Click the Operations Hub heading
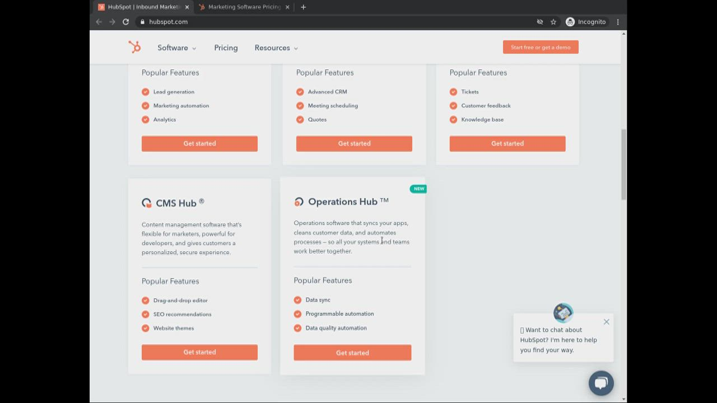The width and height of the screenshot is (717, 403). pyautogui.click(x=348, y=201)
